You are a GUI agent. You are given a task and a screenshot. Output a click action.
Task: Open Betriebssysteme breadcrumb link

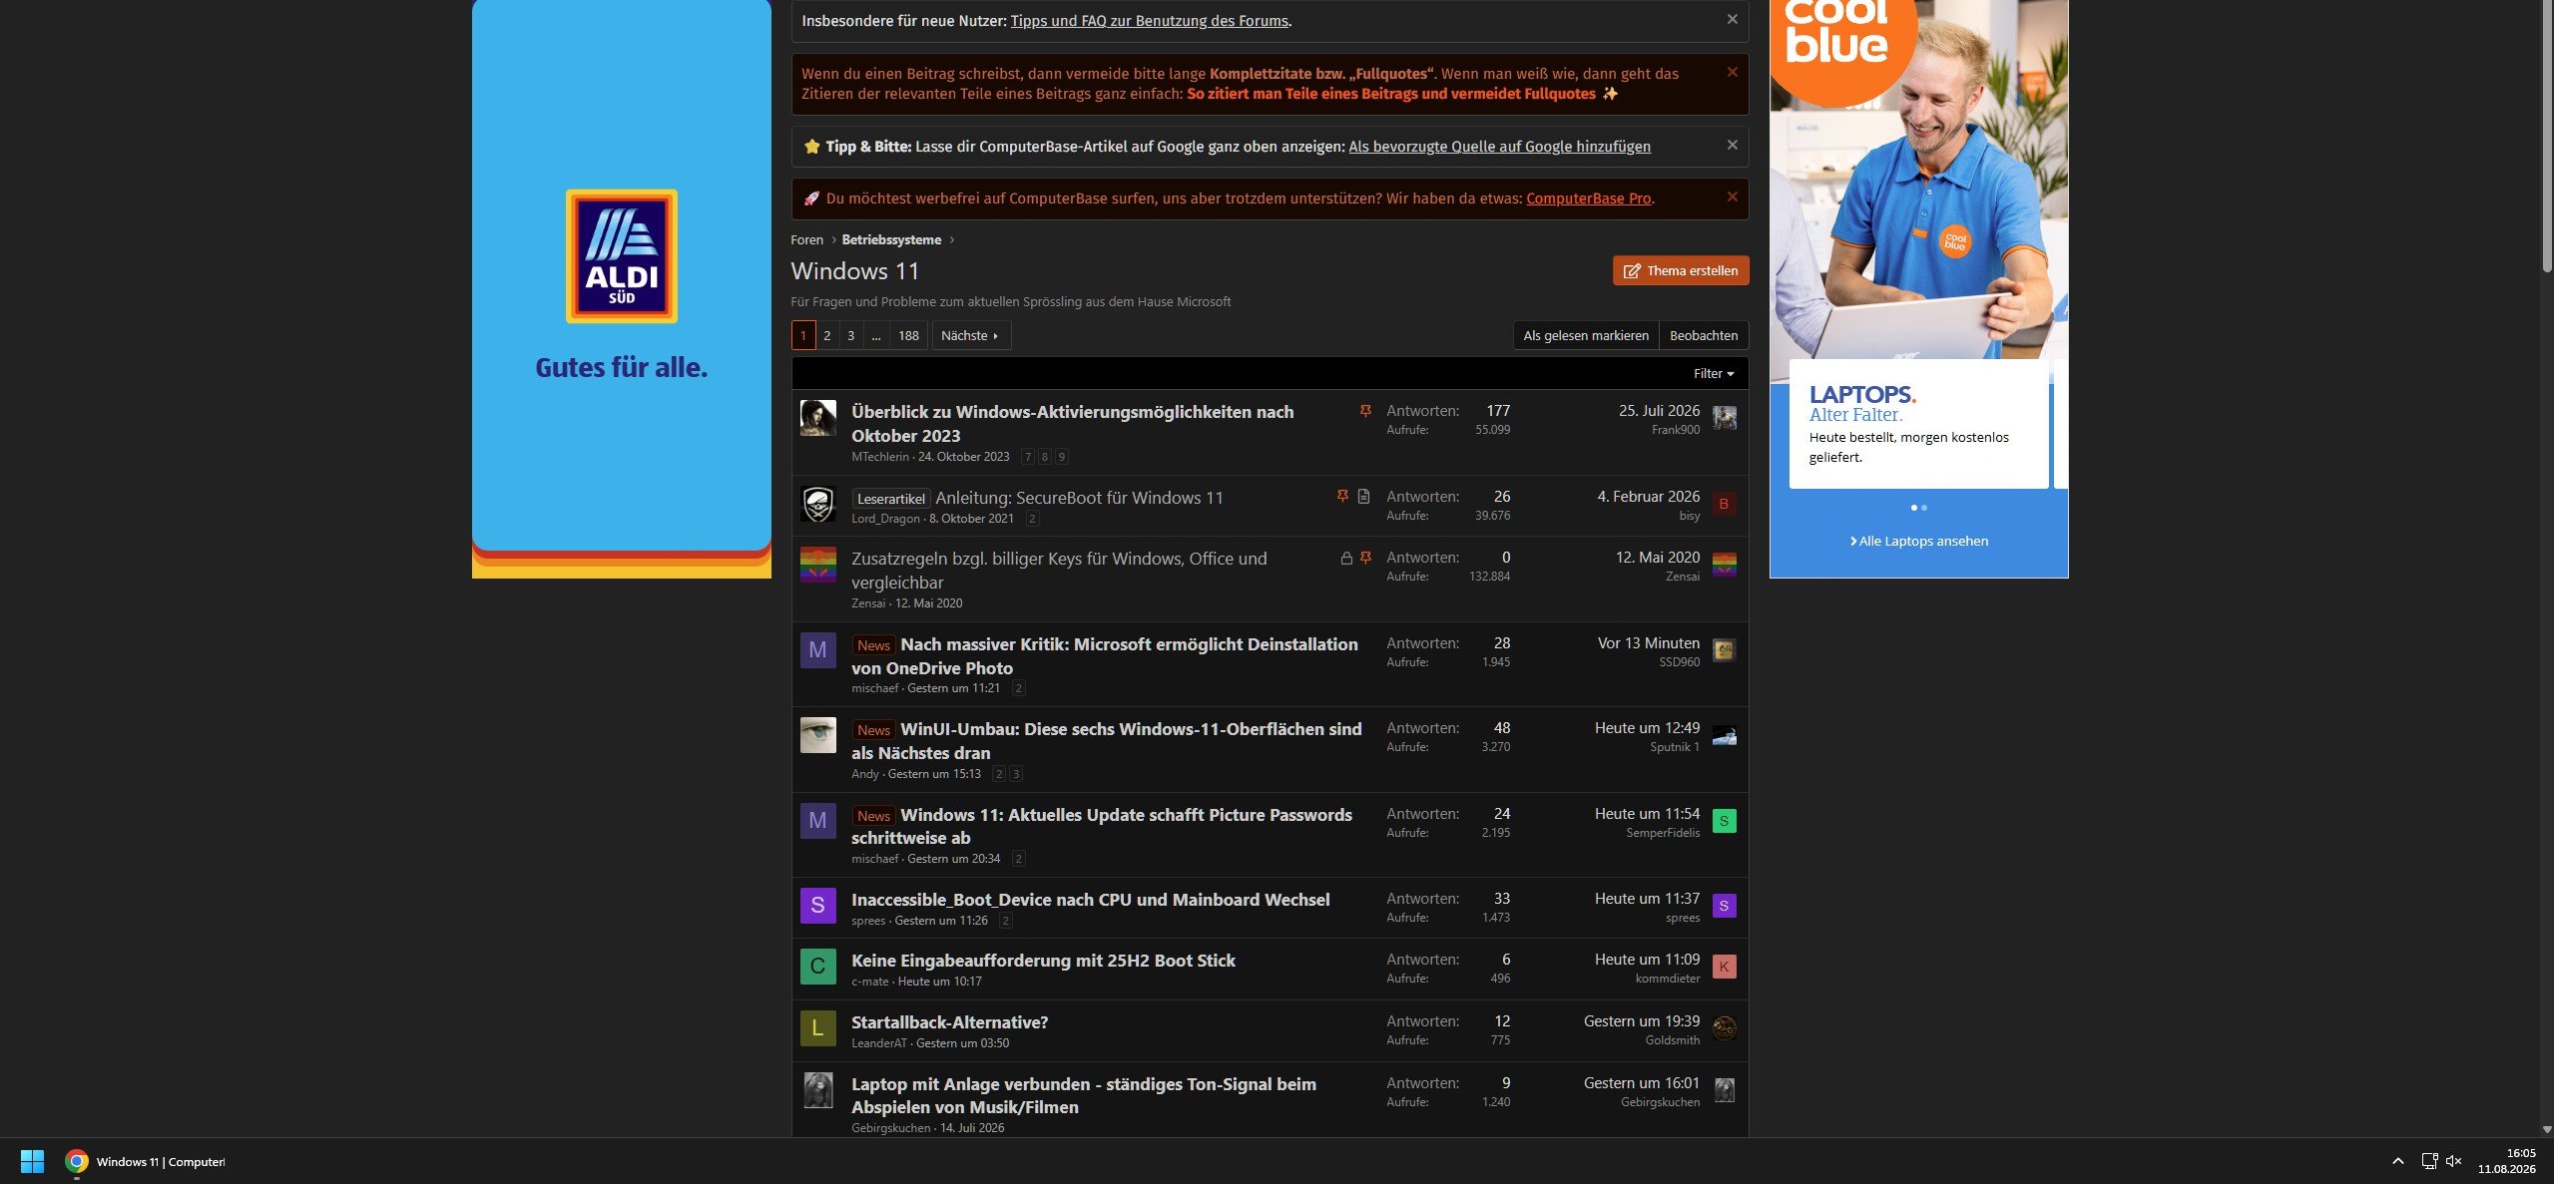(891, 240)
